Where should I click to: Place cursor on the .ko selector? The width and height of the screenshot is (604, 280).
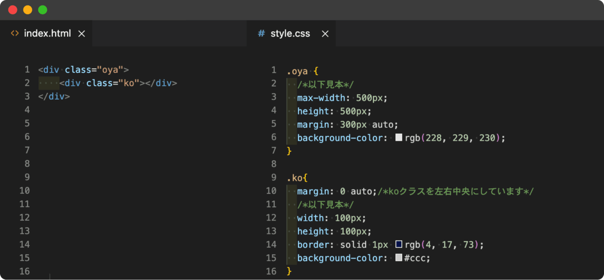pyautogui.click(x=295, y=178)
